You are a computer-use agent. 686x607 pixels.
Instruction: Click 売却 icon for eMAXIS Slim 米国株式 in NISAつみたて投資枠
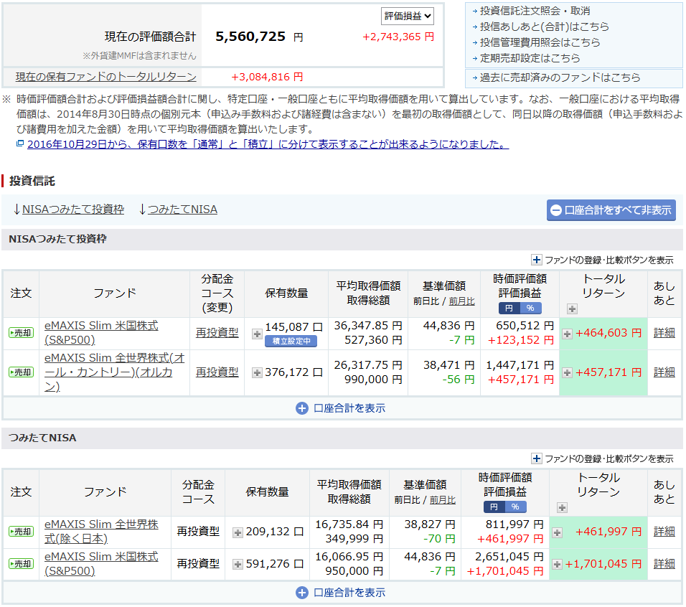pyautogui.click(x=21, y=333)
